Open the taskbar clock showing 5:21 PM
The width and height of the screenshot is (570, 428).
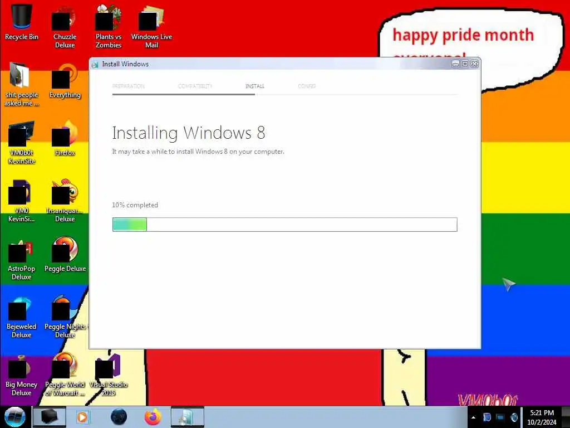pyautogui.click(x=542, y=417)
